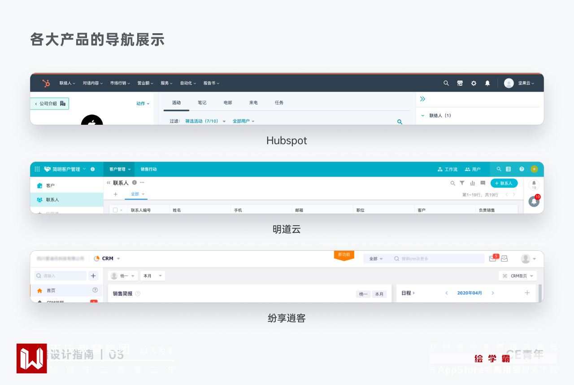Add a new view tab in 明道云

click(x=115, y=194)
